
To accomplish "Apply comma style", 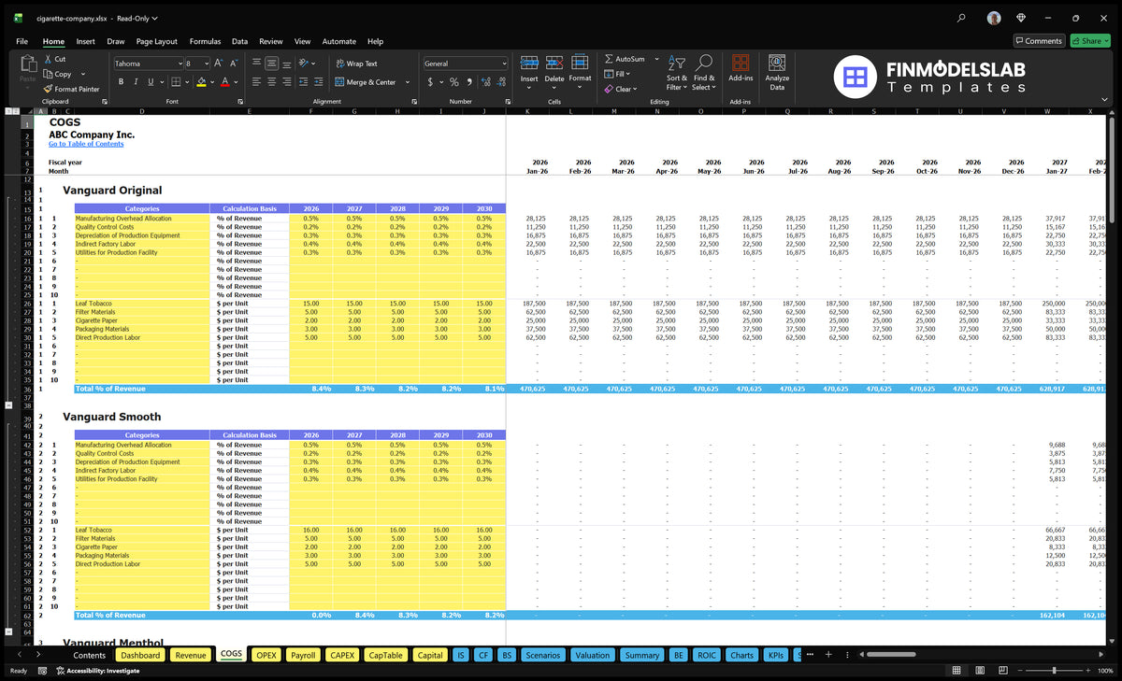I will 470,82.
